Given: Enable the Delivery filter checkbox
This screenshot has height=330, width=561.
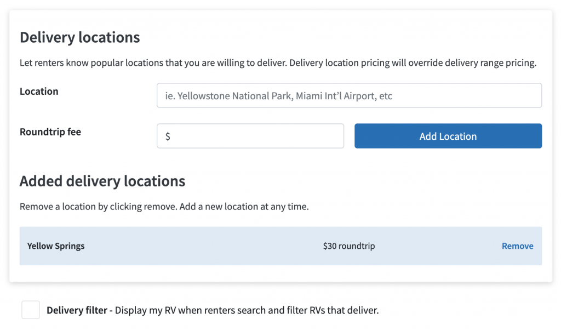Looking at the screenshot, I should click(x=31, y=310).
